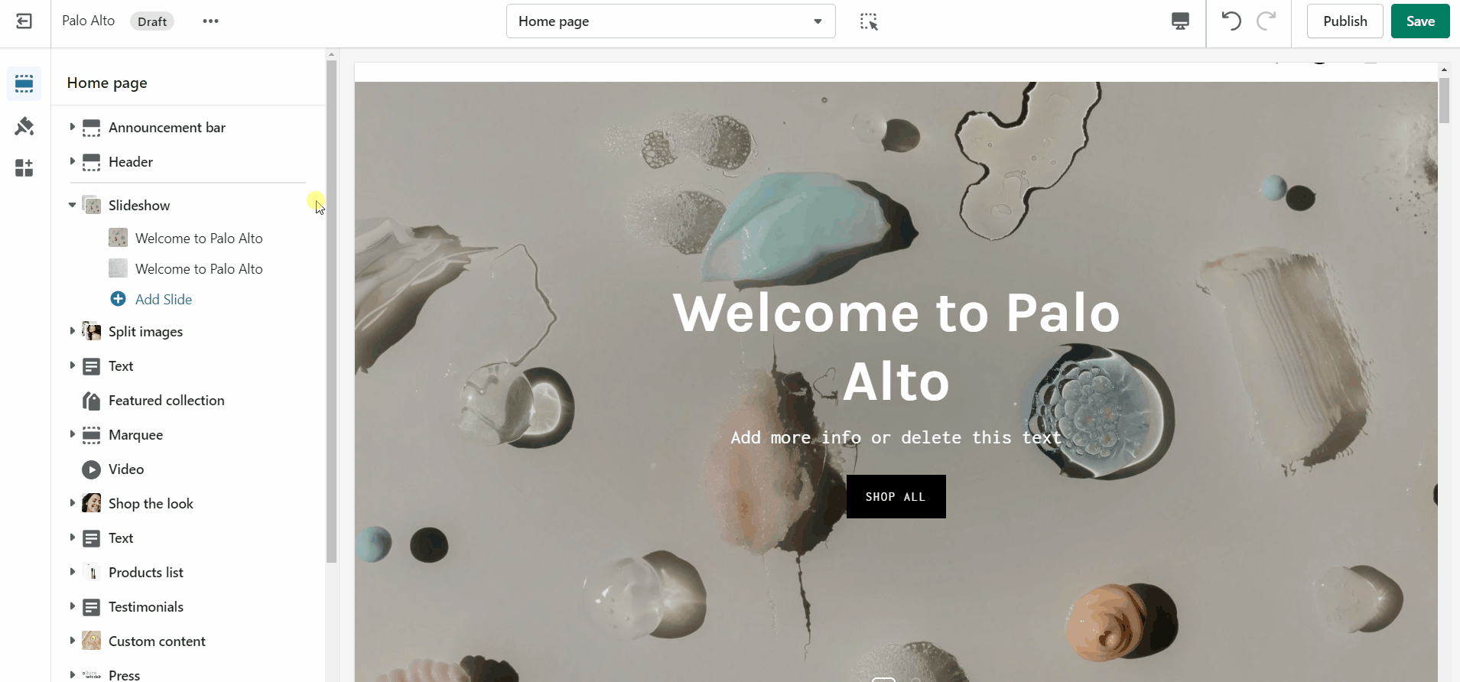
Task: Click the Undo arrow
Action: point(1231,21)
